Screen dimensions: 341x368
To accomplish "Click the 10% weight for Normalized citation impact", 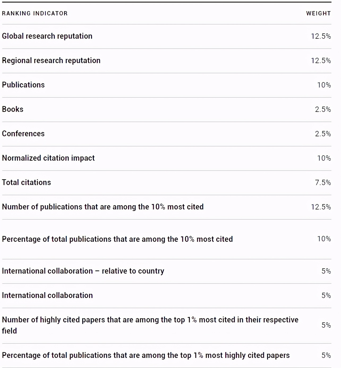I will point(324,158).
